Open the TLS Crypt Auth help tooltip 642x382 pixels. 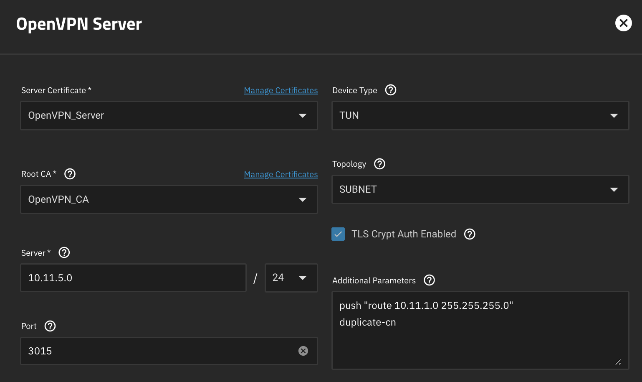470,234
